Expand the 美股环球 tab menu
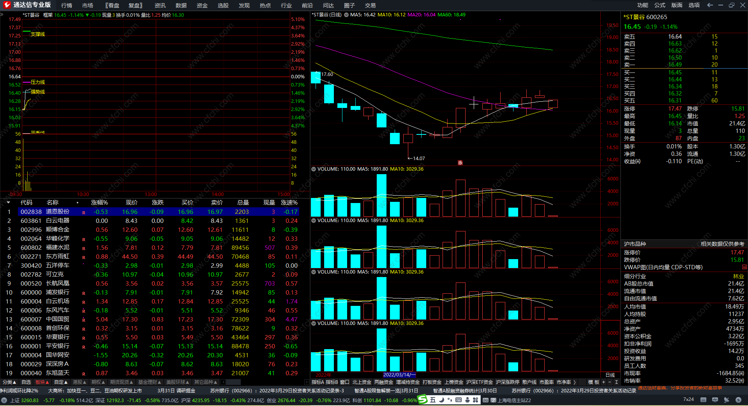Image resolution: width=748 pixels, height=406 pixels. pyautogui.click(x=178, y=382)
